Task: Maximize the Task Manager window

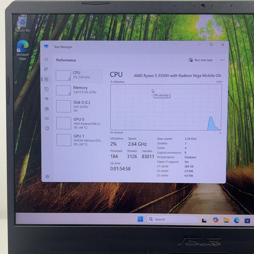Action: (211, 45)
